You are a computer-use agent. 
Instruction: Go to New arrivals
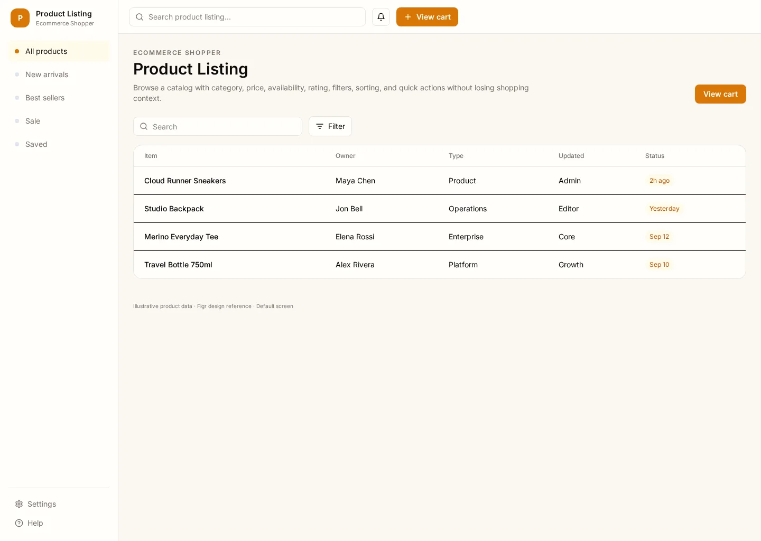pos(59,74)
